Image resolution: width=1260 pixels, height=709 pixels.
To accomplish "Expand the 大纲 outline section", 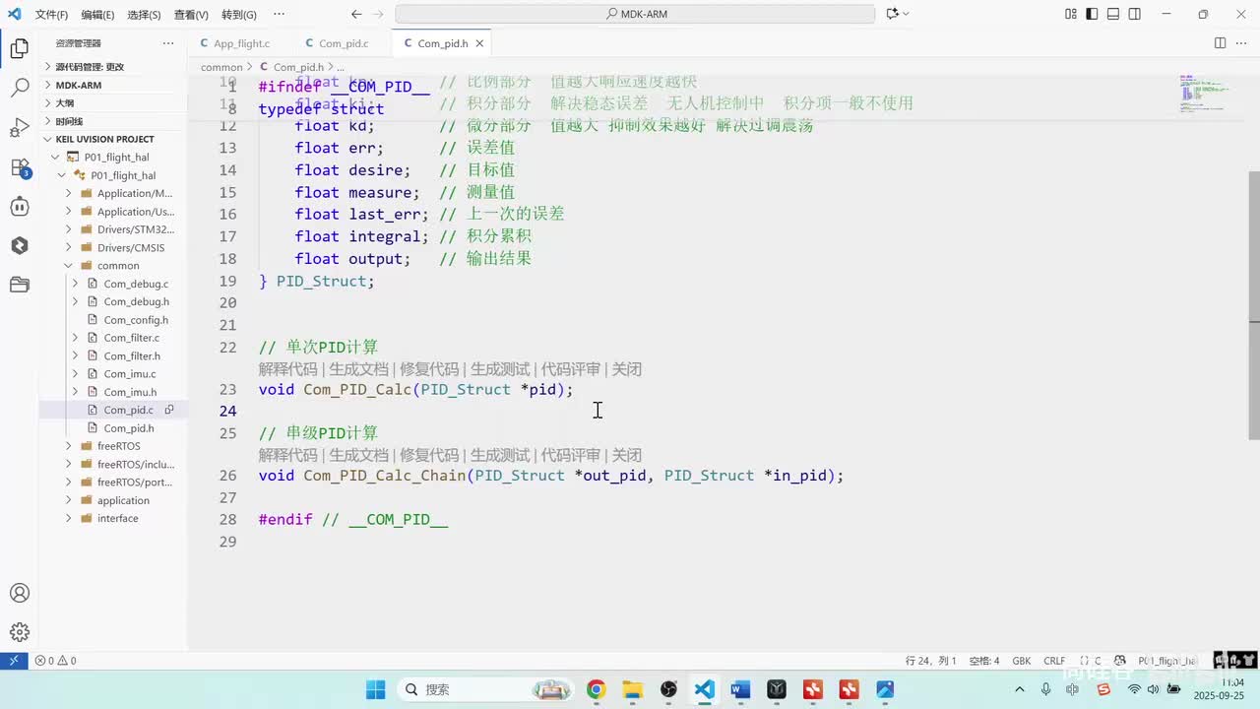I will point(113,102).
